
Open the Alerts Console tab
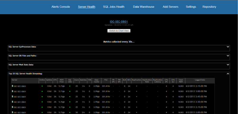tap(61, 7)
